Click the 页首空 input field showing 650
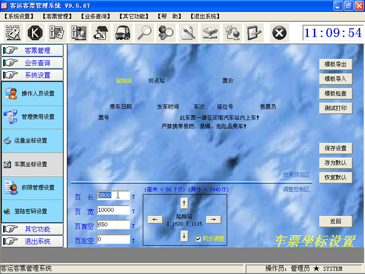This screenshot has width=365, height=274. (113, 225)
